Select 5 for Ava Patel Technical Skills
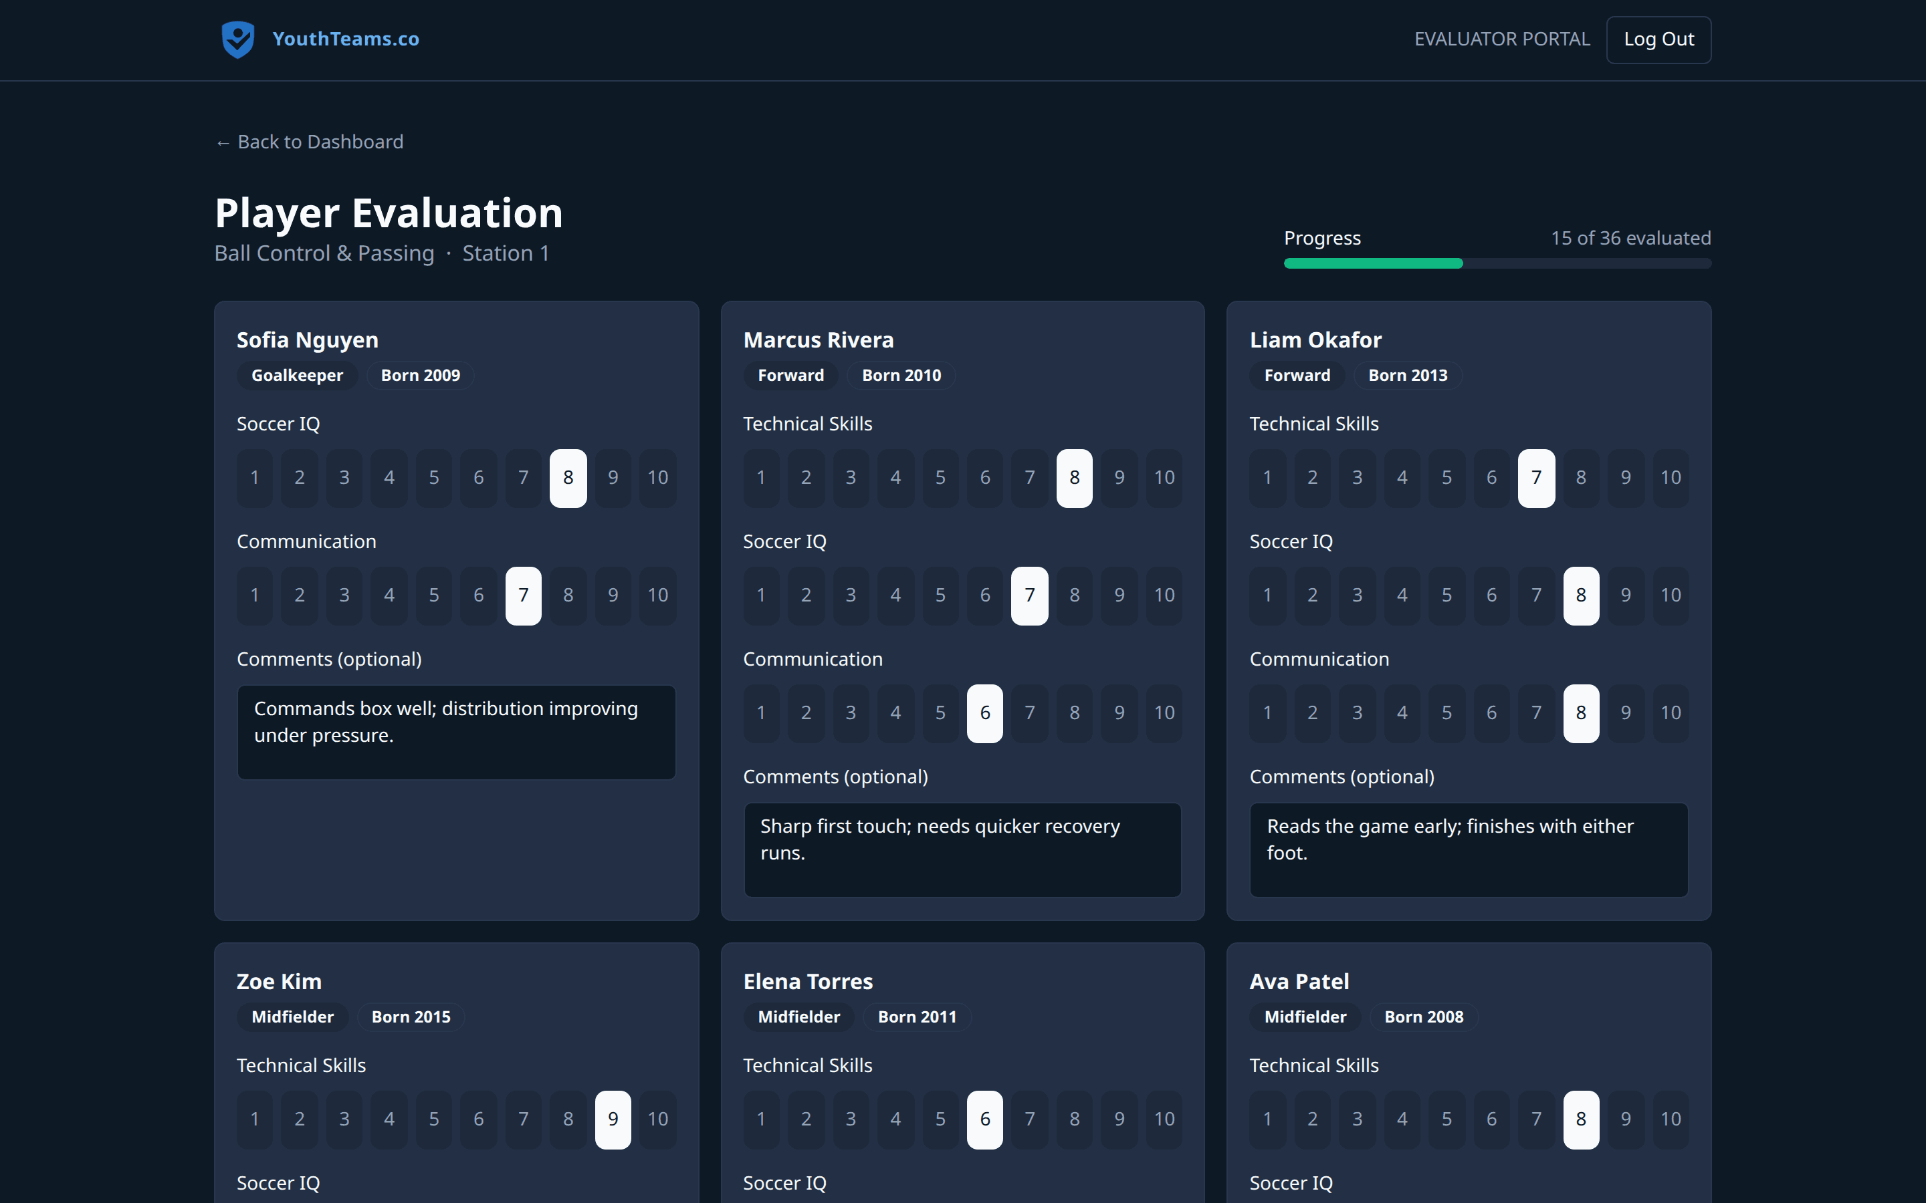 tap(1447, 1119)
